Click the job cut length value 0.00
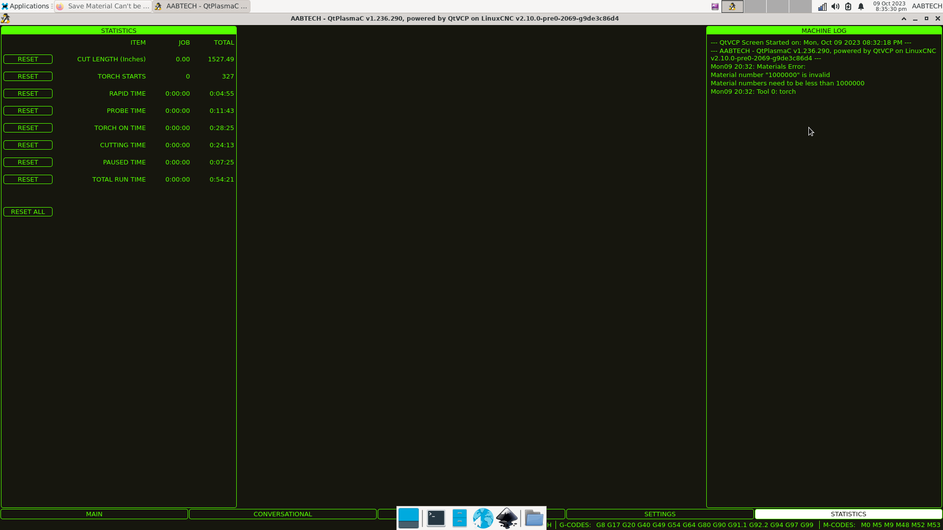This screenshot has height=530, width=943. click(x=183, y=59)
